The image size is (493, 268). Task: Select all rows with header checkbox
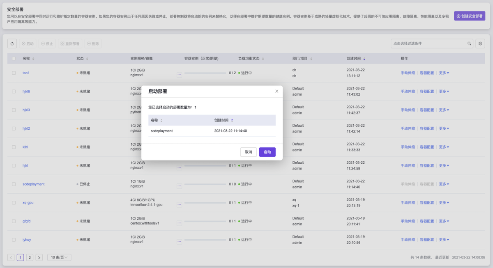click(14, 59)
